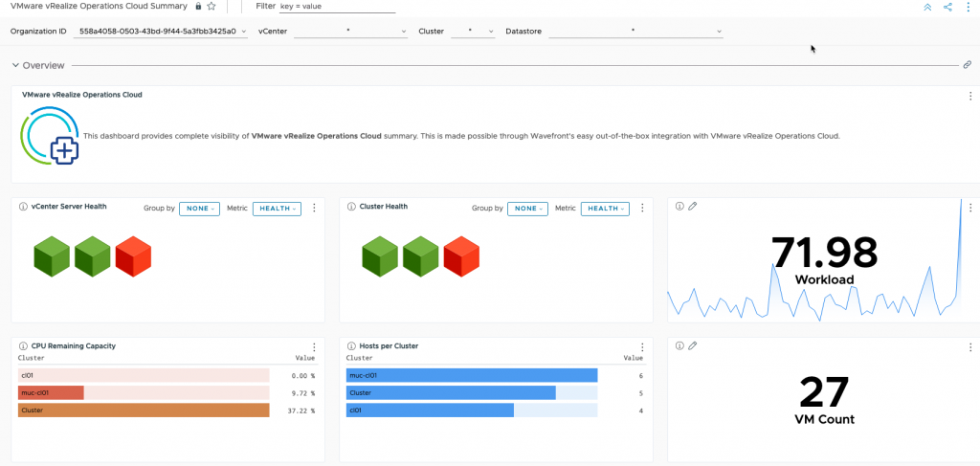Open the VM Count chart options menu
The width and height of the screenshot is (980, 466).
coord(970,347)
